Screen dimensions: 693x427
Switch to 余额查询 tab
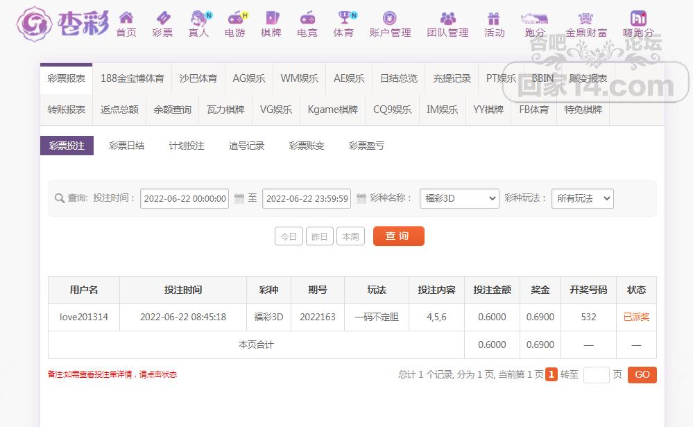(172, 110)
